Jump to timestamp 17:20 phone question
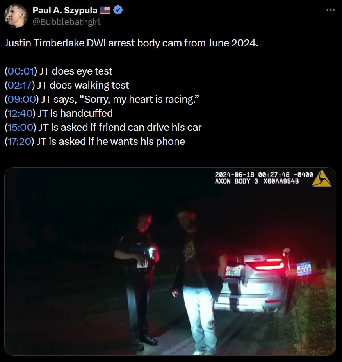The width and height of the screenshot is (342, 362). pyautogui.click(x=20, y=141)
